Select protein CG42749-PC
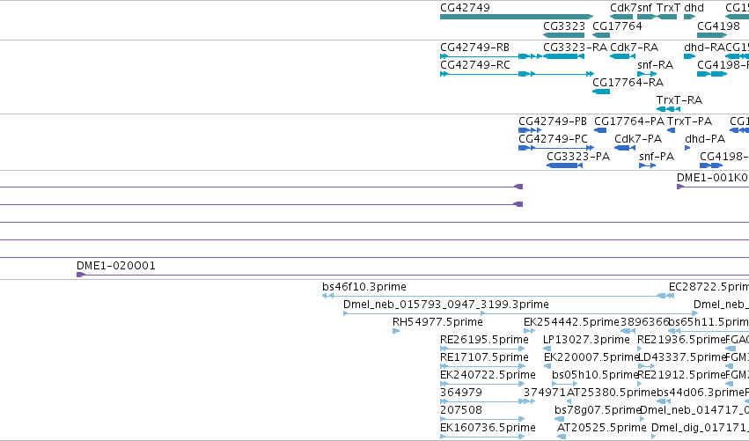 tap(556, 148)
